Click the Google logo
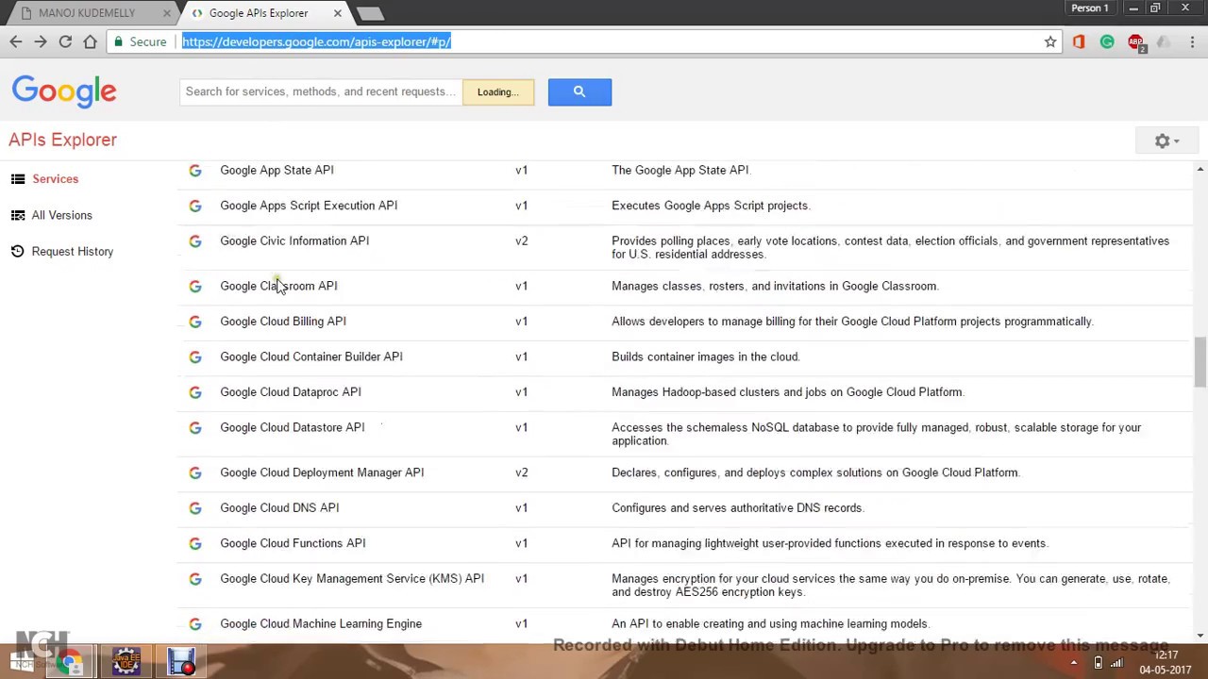This screenshot has width=1208, height=679. [x=64, y=92]
